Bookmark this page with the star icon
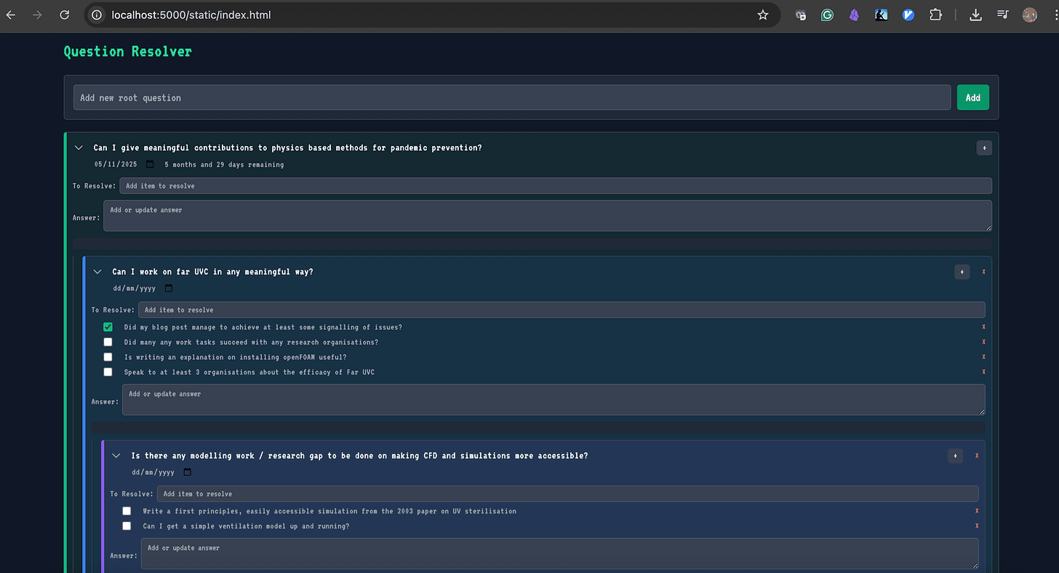Image resolution: width=1059 pixels, height=573 pixels. tap(762, 15)
